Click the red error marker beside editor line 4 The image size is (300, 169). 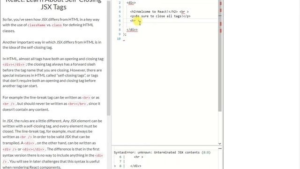[220, 10]
